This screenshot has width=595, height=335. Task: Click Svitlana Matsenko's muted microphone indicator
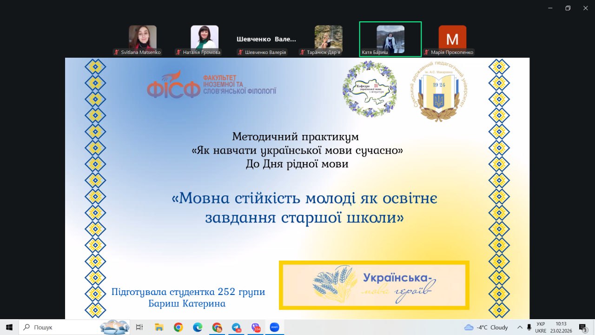click(117, 53)
